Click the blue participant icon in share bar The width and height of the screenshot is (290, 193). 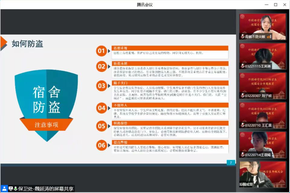click(x=4, y=189)
